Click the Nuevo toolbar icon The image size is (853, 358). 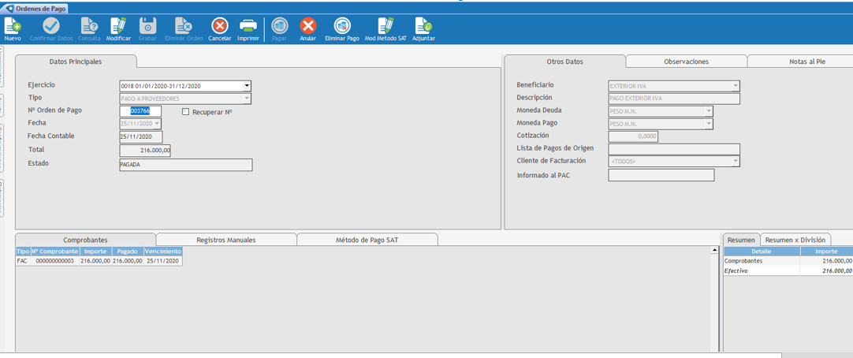pos(13,27)
